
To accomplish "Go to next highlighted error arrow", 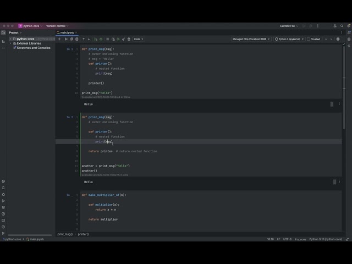I will click(x=331, y=39).
